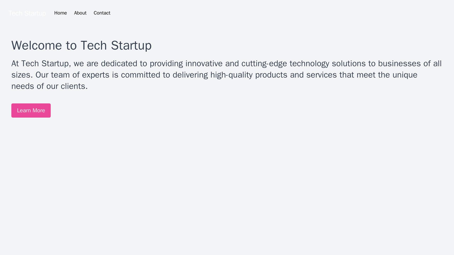454x255 pixels.
Task: Click the page body background
Action: coord(226,188)
